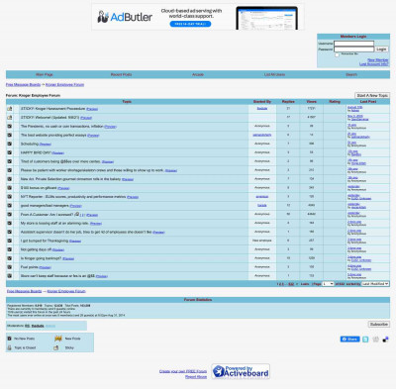Click the Twitter share icon
The image size is (396, 389).
pos(365,340)
